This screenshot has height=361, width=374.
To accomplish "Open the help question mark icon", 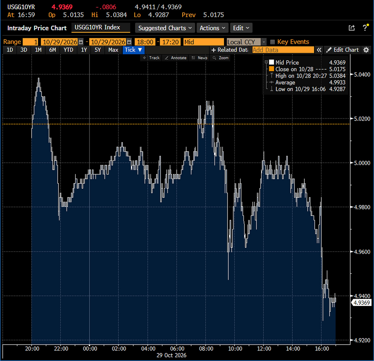I will pyautogui.click(x=365, y=27).
